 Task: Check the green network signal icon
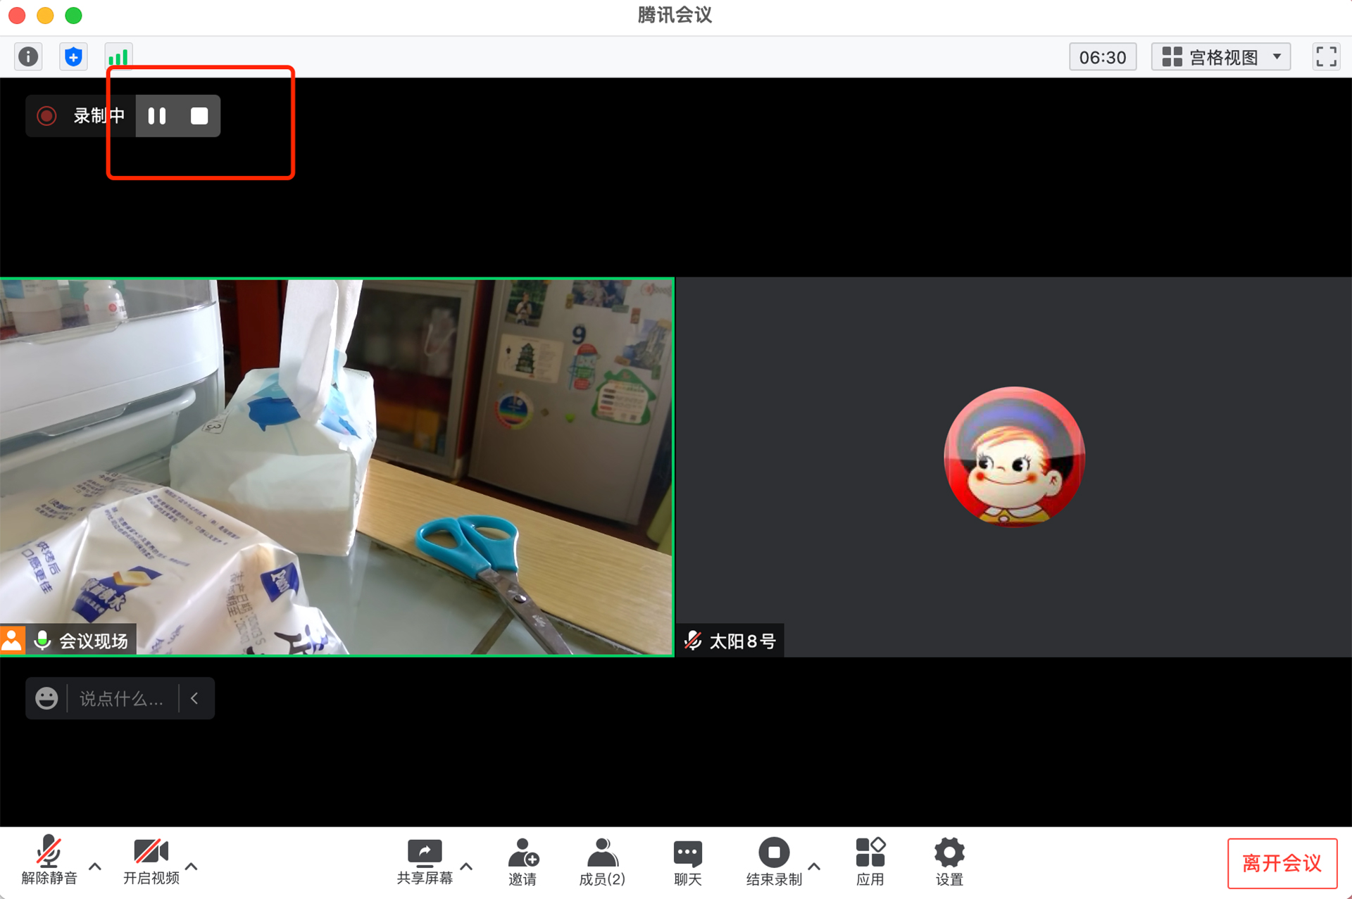tap(118, 56)
